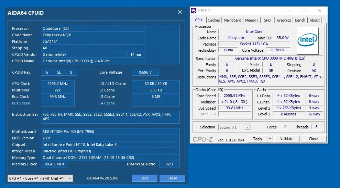Switch to the Mainboard tab

232,20
